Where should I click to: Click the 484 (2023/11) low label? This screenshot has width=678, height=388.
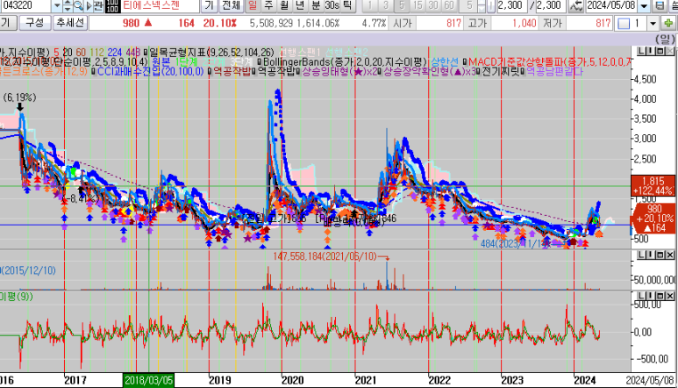[515, 244]
